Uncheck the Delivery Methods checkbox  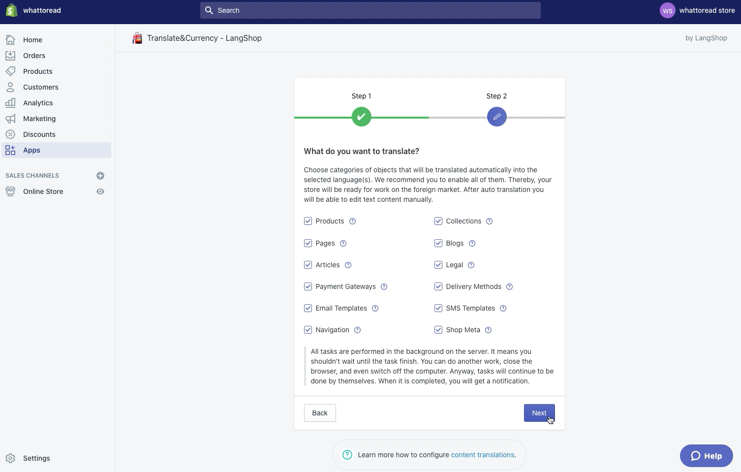tap(438, 286)
